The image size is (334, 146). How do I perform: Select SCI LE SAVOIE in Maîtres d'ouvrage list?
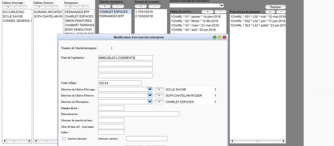[x=17, y=16]
